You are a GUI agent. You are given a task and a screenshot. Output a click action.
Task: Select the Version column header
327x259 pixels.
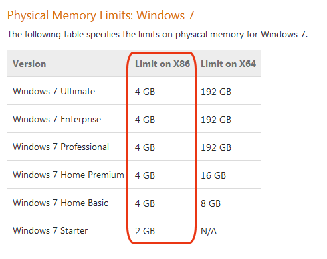tap(29, 64)
